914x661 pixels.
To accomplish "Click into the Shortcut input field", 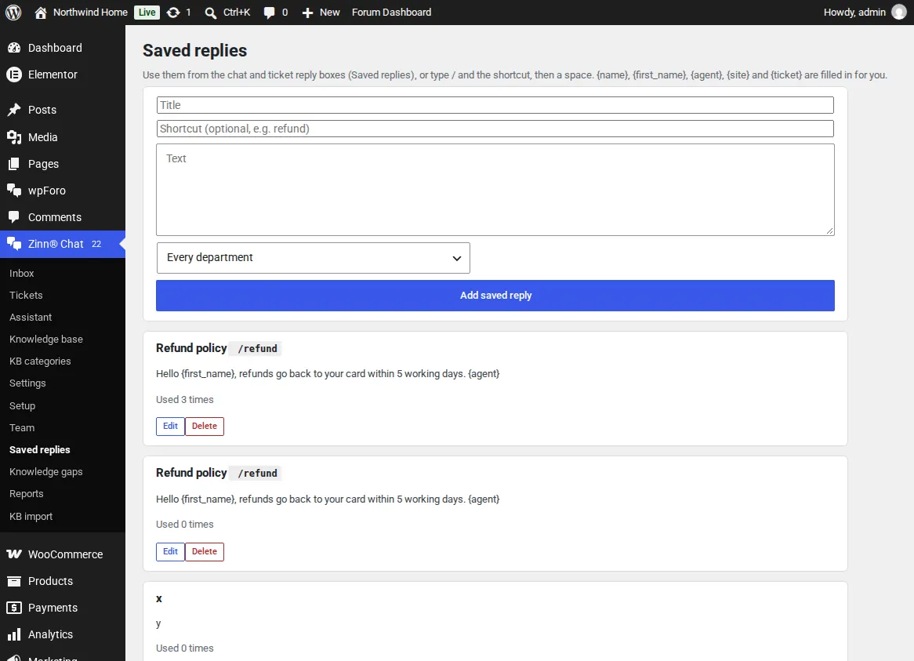I will pyautogui.click(x=495, y=129).
